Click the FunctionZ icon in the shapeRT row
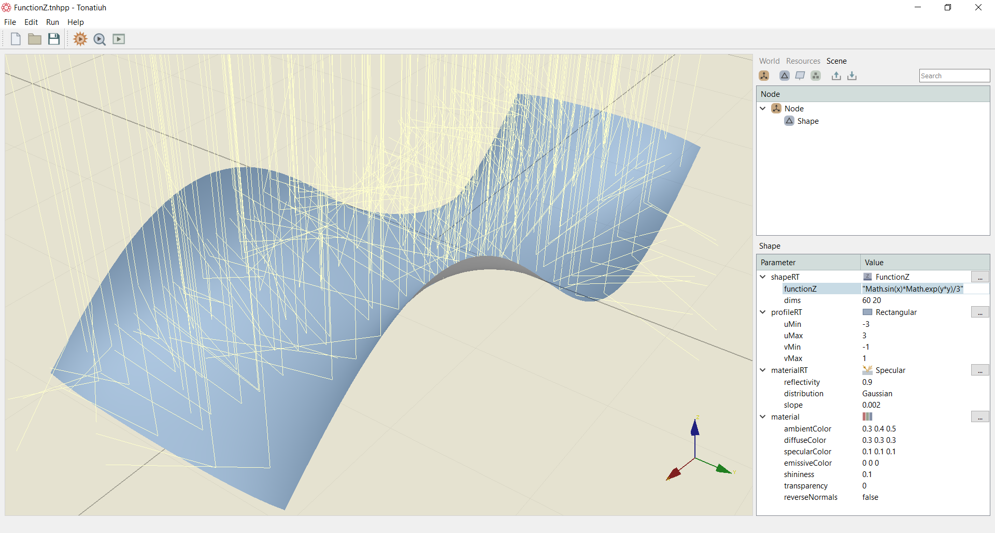 pos(868,277)
